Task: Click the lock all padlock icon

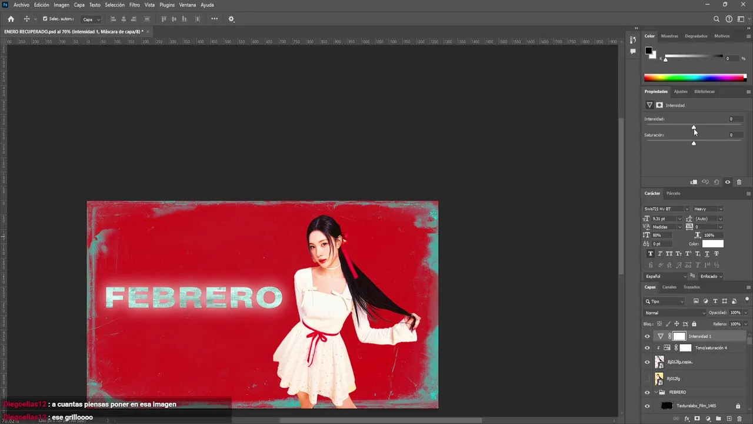Action: pyautogui.click(x=694, y=324)
